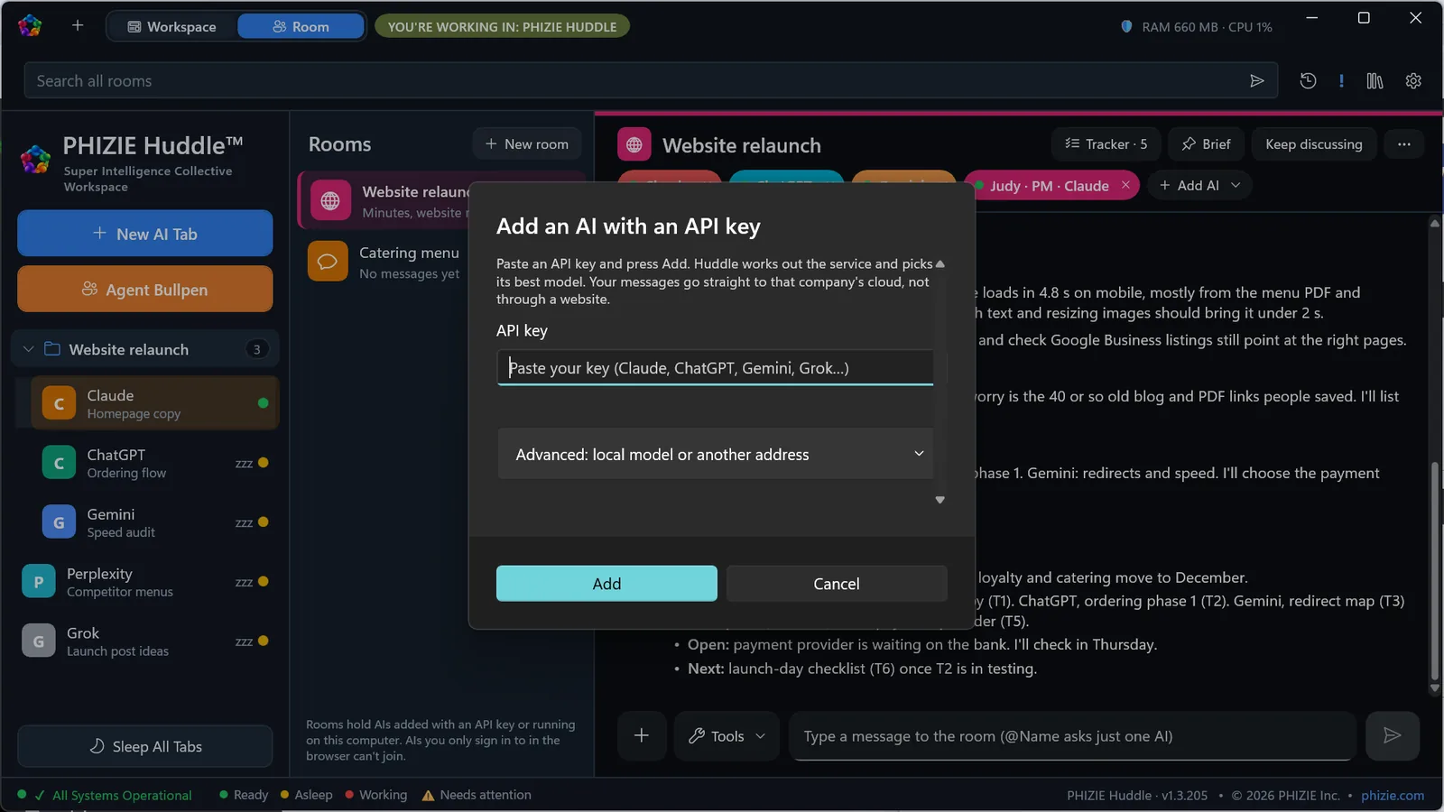Open the Tools dropdown
1444x812 pixels.
[x=727, y=735]
